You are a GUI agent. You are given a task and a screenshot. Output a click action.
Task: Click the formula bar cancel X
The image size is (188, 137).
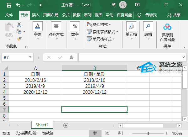coord(49,57)
